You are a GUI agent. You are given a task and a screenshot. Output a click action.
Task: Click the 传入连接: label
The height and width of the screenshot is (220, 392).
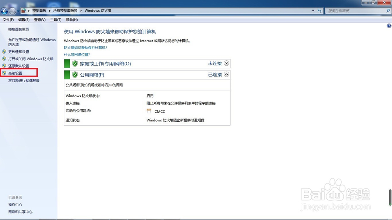(73, 103)
